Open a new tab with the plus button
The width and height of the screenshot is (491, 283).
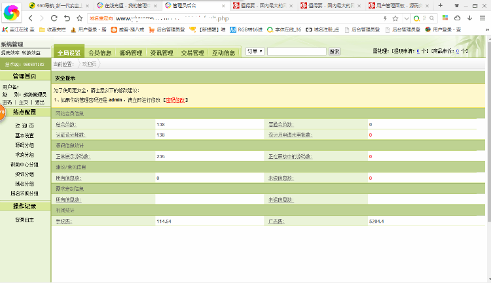[x=441, y=5]
